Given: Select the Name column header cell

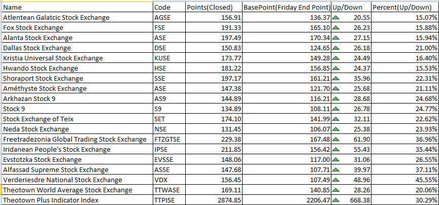Looking at the screenshot, I should click(x=77, y=7).
